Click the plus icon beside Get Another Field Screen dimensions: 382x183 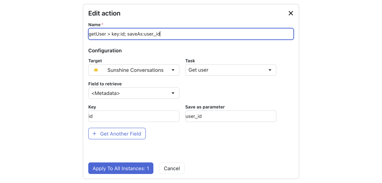[94, 134]
